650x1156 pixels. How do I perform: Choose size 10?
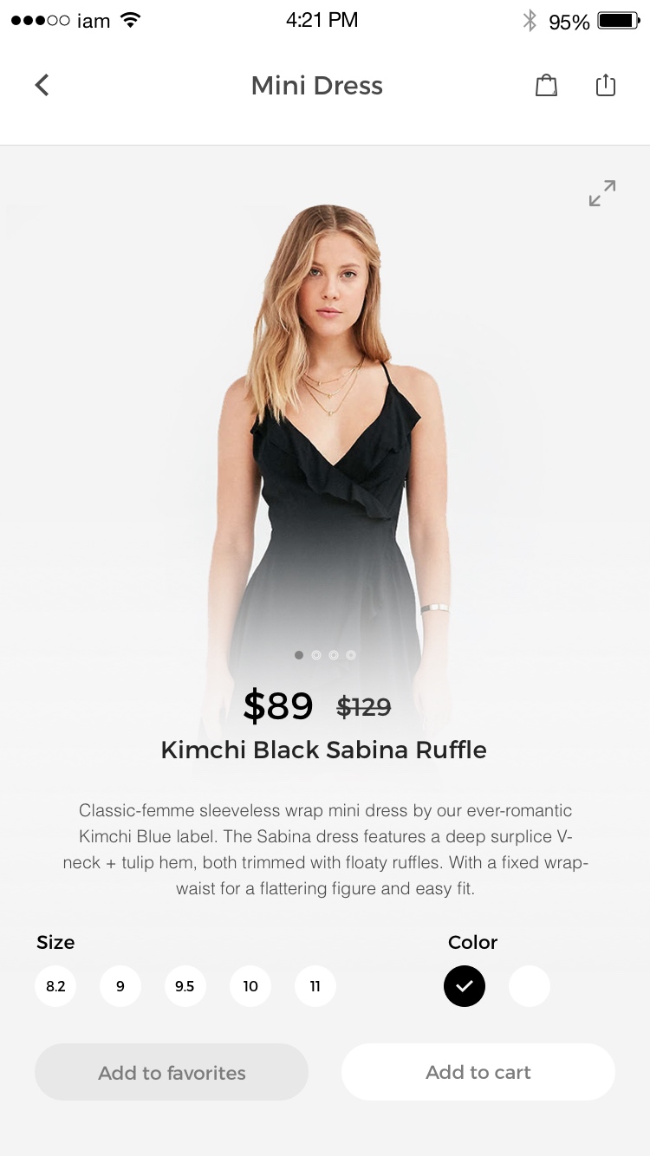click(x=250, y=986)
